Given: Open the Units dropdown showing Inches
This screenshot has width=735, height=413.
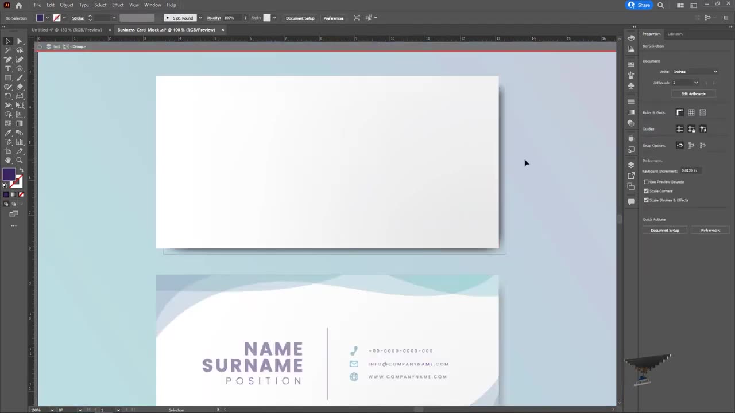Looking at the screenshot, I should pyautogui.click(x=695, y=72).
